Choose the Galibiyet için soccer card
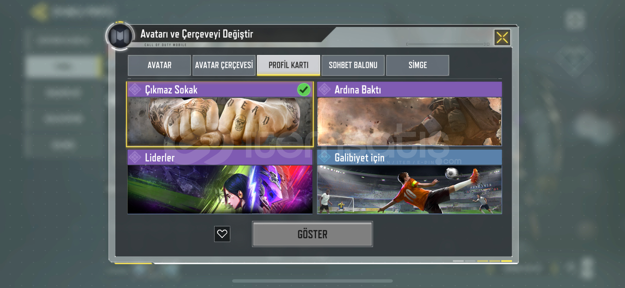The height and width of the screenshot is (288, 625). coord(409,182)
